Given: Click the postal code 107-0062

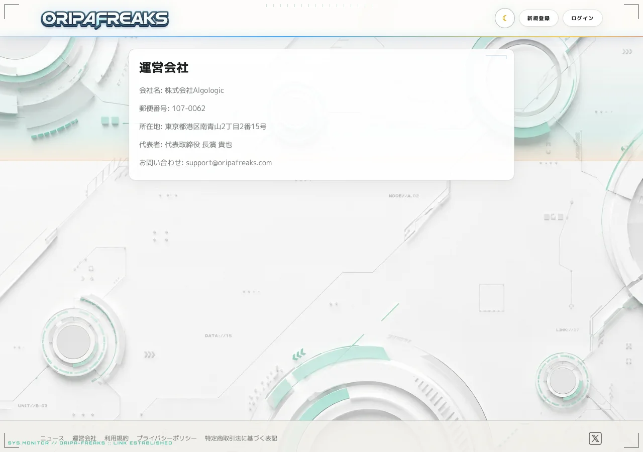Looking at the screenshot, I should [188, 108].
